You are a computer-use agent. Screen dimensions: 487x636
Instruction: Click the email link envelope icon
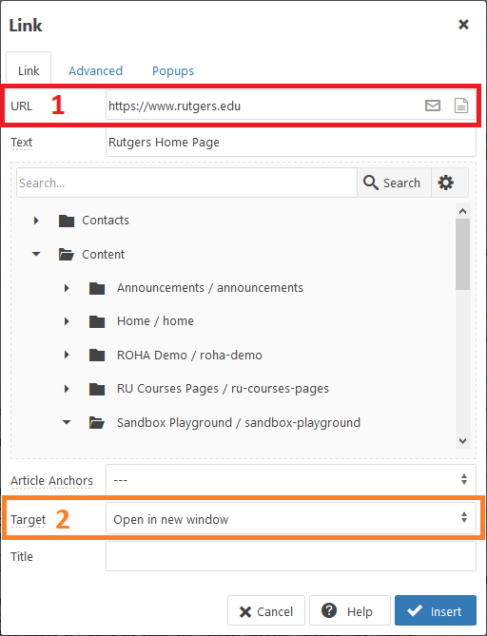tap(433, 106)
